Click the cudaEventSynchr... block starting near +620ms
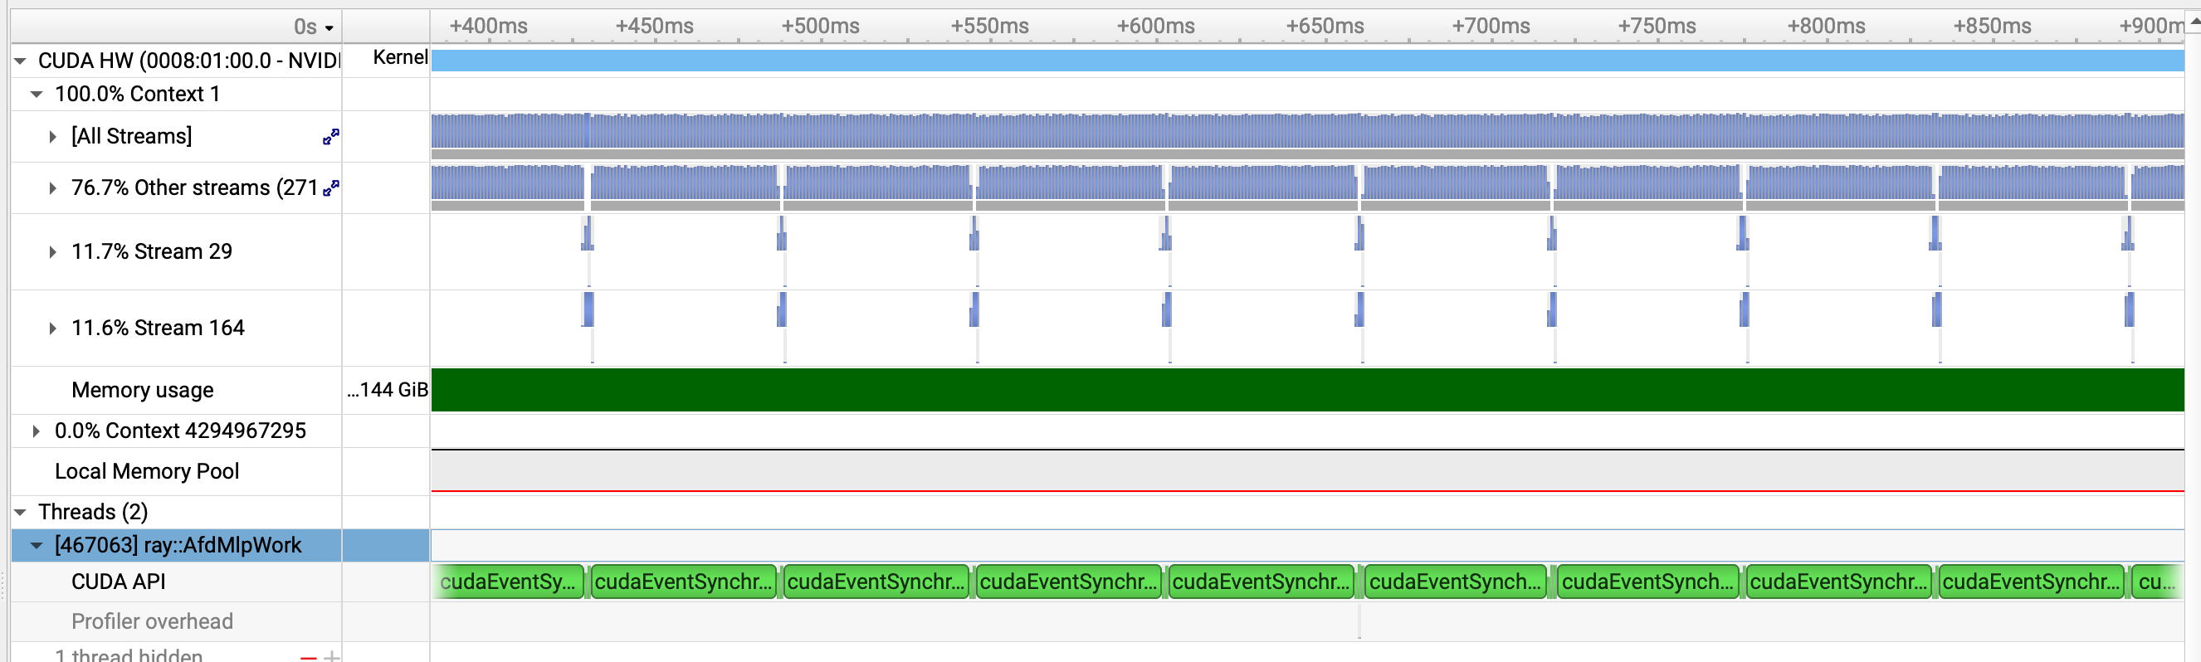 [1262, 582]
